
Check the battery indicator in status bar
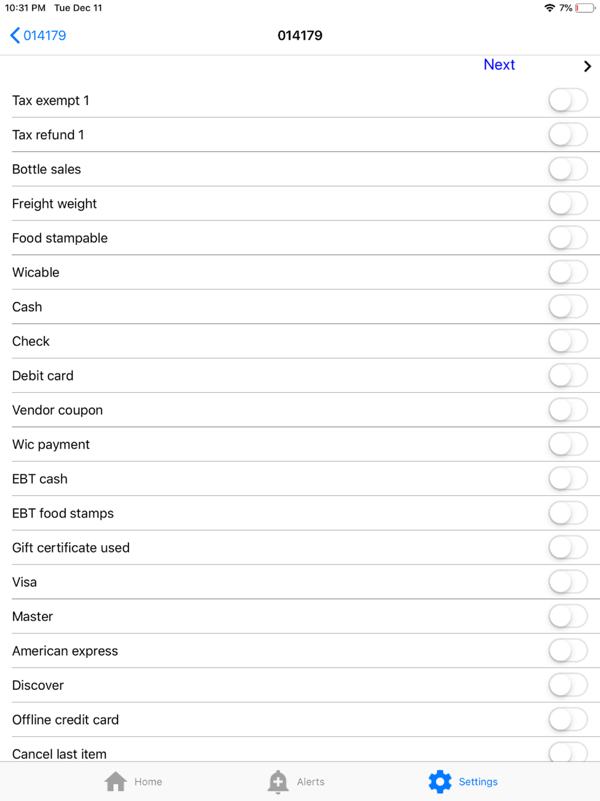[x=585, y=8]
